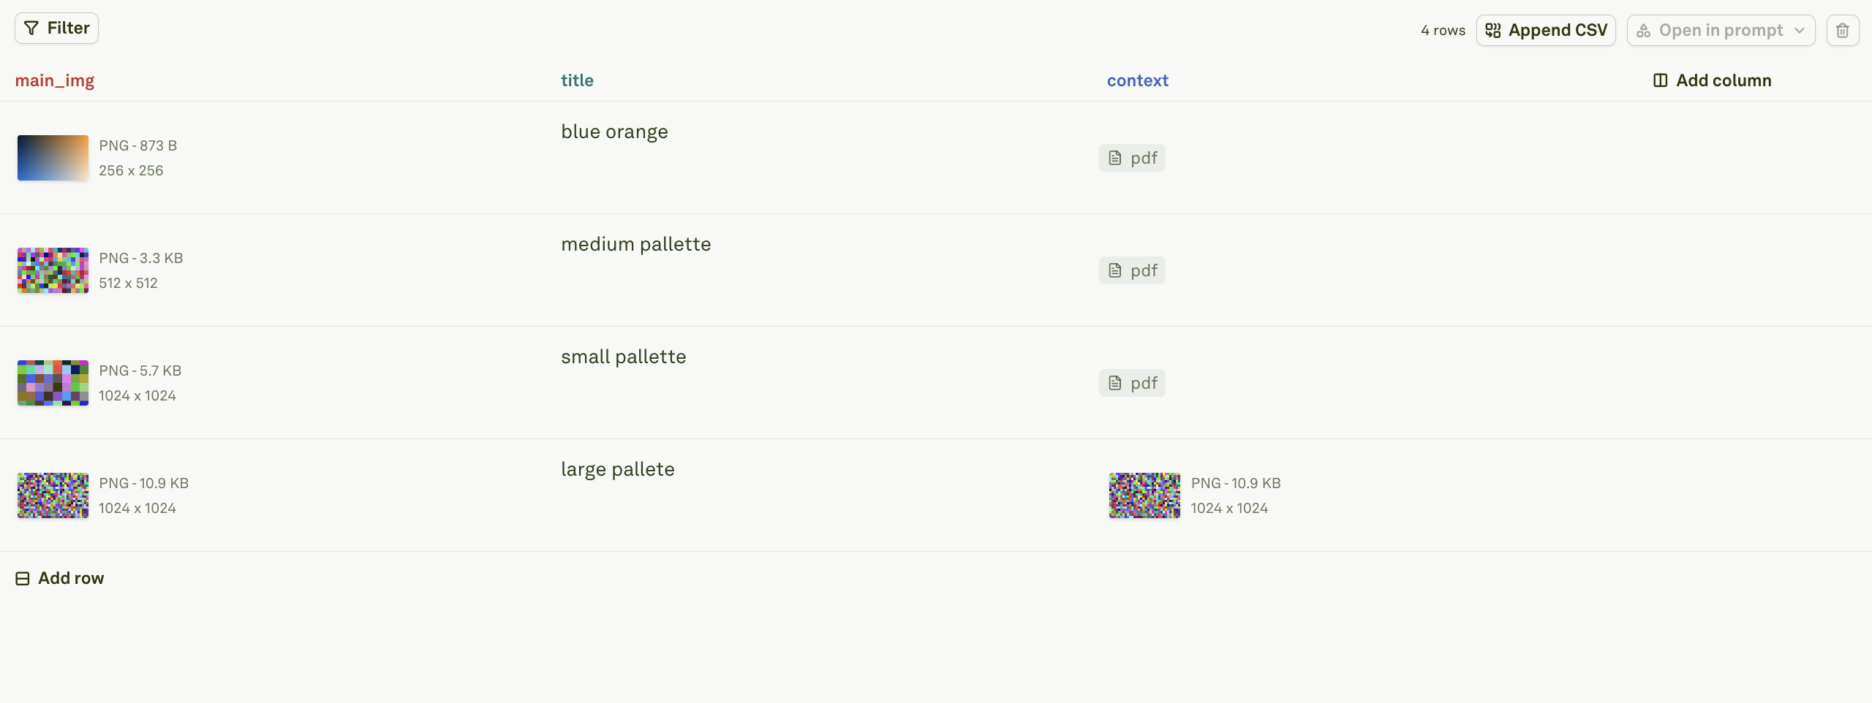This screenshot has width=1872, height=703.
Task: Open the context column header options
Action: tap(1137, 80)
